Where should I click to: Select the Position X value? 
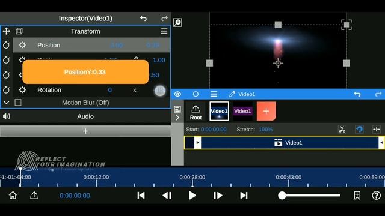[x=117, y=46]
